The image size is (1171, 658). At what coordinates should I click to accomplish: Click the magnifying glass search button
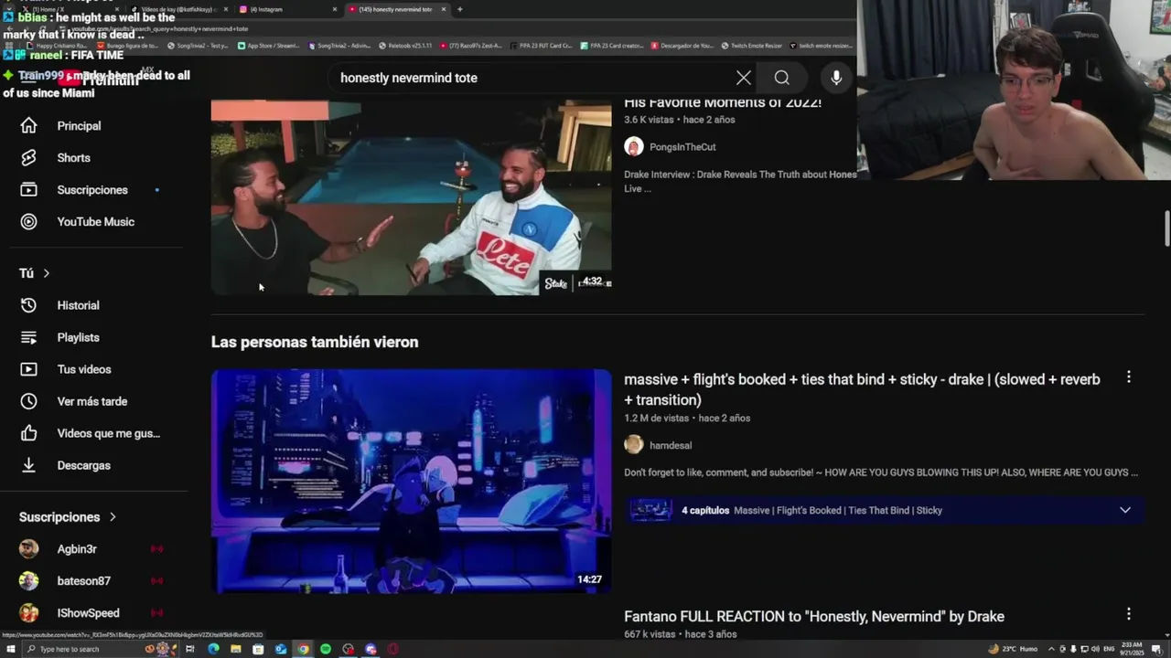point(782,78)
